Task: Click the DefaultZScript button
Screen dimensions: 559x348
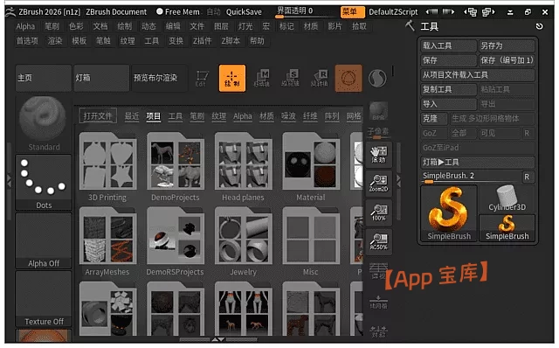Action: 393,11
